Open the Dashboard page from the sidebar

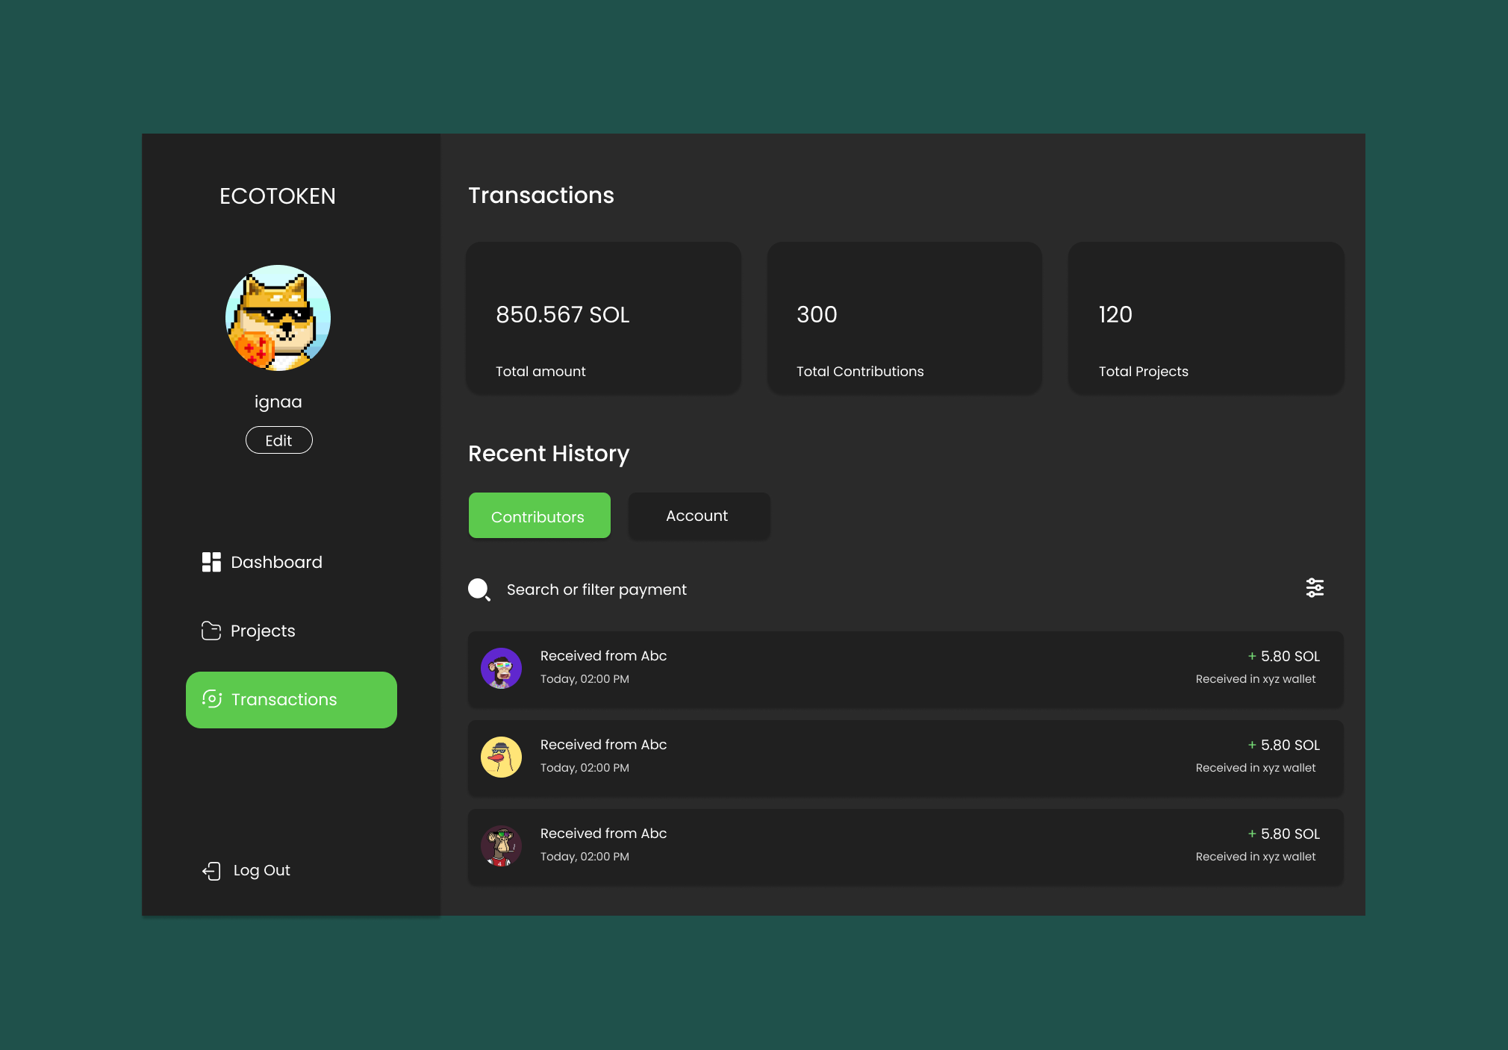click(x=276, y=562)
